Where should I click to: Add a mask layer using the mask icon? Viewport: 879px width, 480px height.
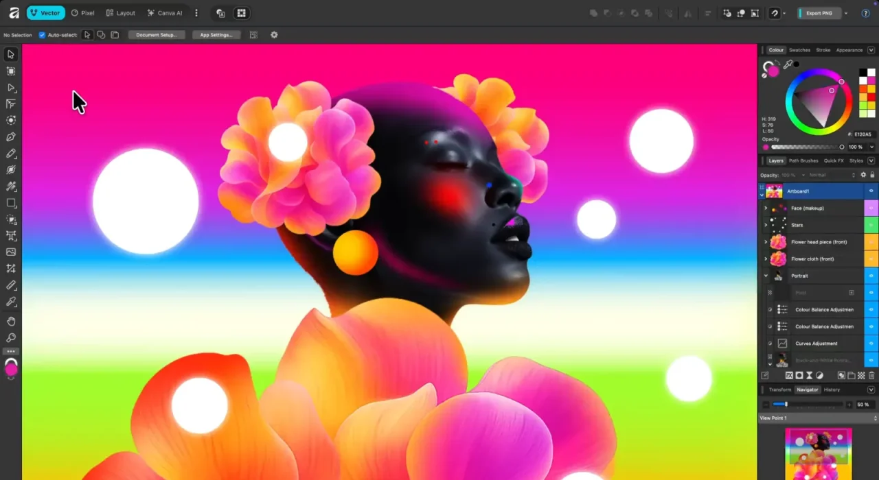tap(799, 375)
